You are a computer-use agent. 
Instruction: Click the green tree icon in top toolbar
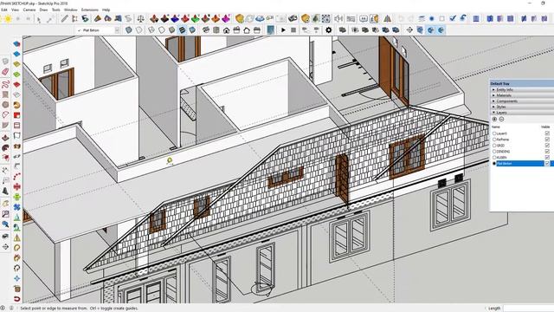[x=315, y=18]
